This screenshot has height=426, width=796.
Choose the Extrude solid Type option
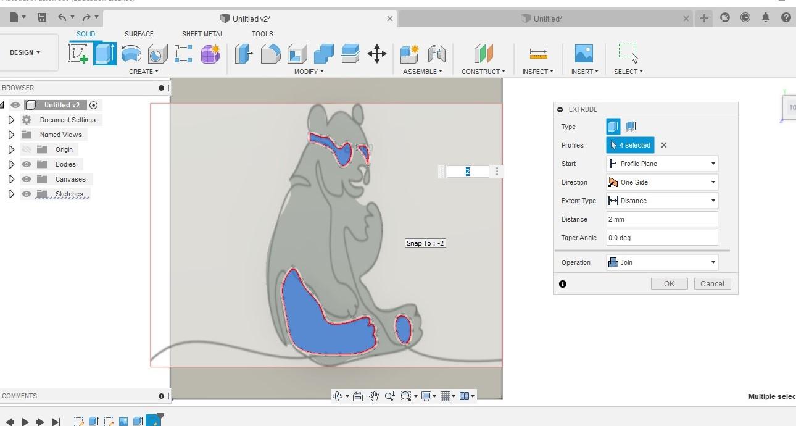613,127
